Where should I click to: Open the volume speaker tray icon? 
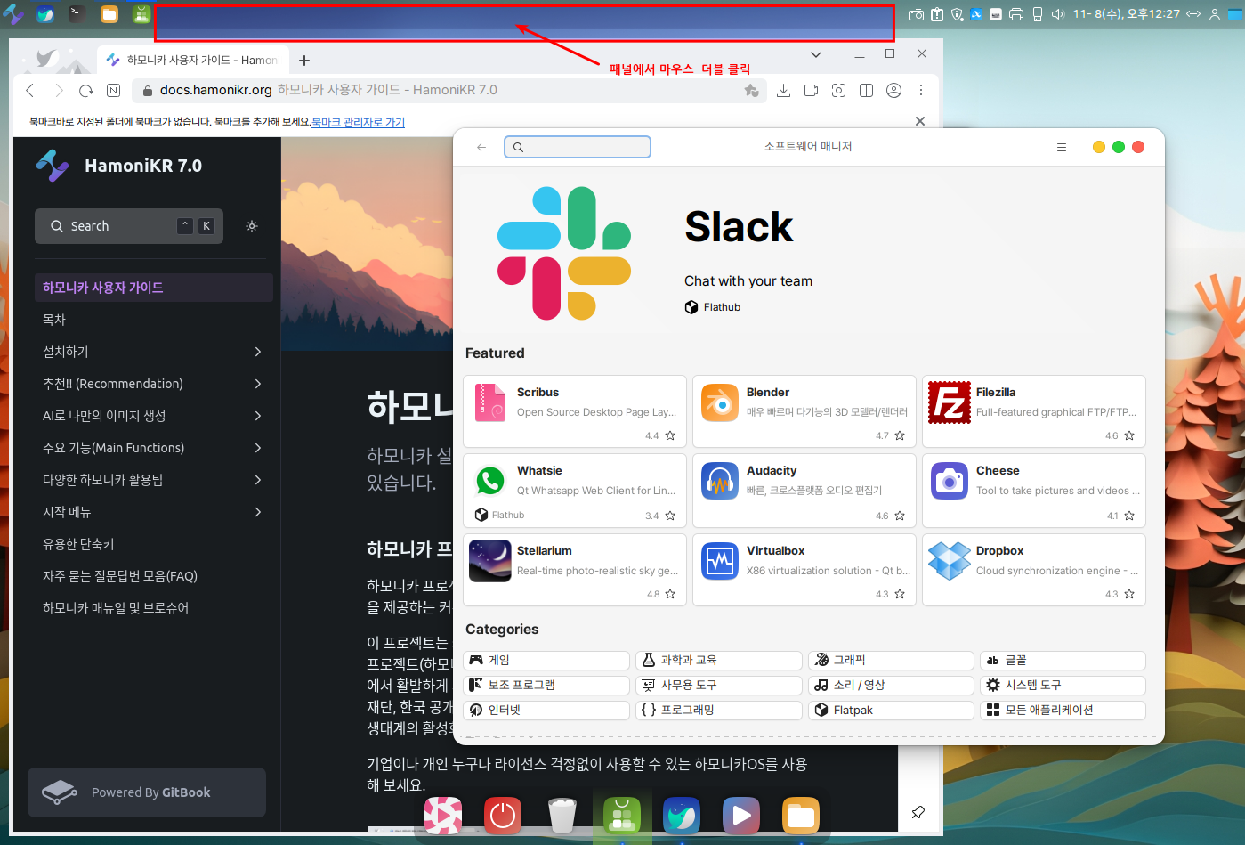pyautogui.click(x=1058, y=14)
